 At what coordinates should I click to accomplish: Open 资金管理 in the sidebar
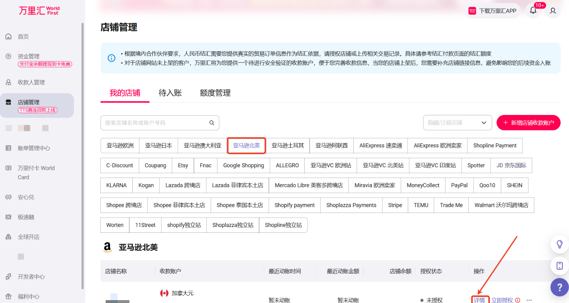(29, 56)
